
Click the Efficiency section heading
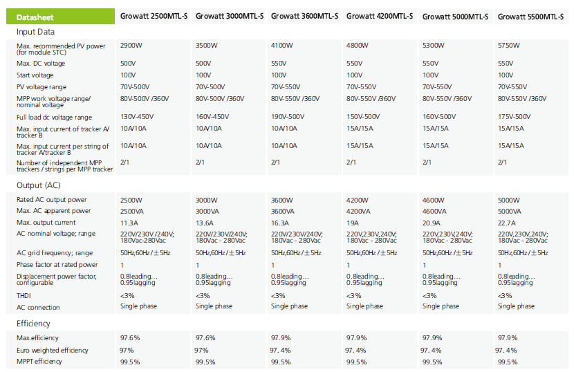point(33,324)
